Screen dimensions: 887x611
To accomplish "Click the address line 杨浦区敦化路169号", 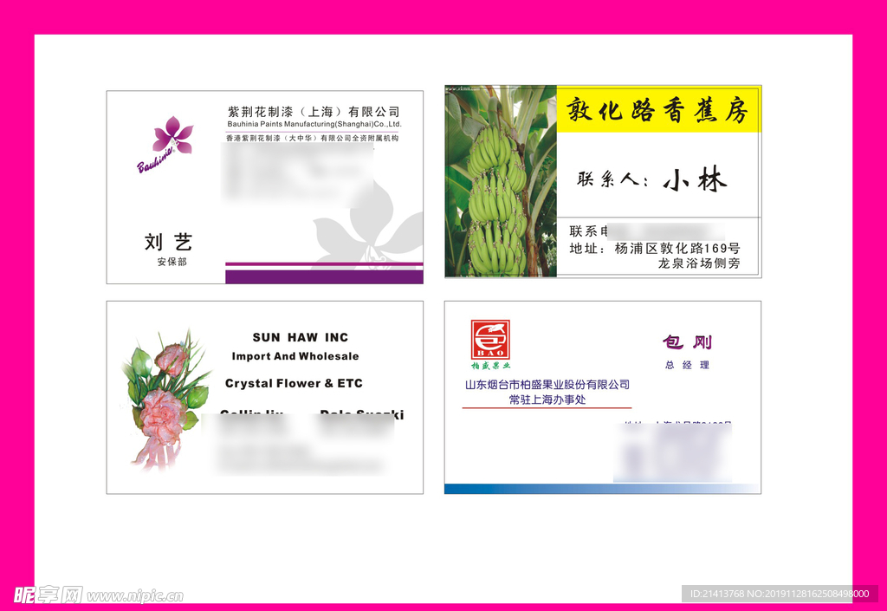I will [x=677, y=248].
